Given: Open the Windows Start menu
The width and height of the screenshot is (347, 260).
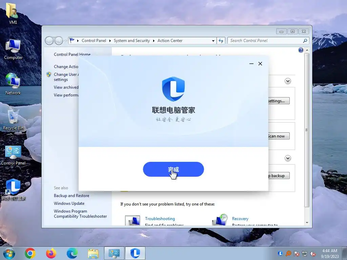Looking at the screenshot, I should pyautogui.click(x=9, y=253).
